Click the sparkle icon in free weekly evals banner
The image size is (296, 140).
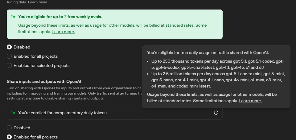pyautogui.click(x=13, y=17)
